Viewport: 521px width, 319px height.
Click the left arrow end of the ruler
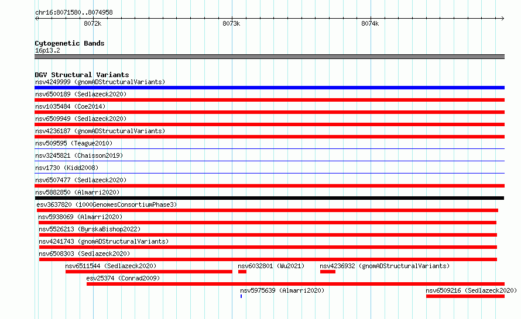coord(36,19)
